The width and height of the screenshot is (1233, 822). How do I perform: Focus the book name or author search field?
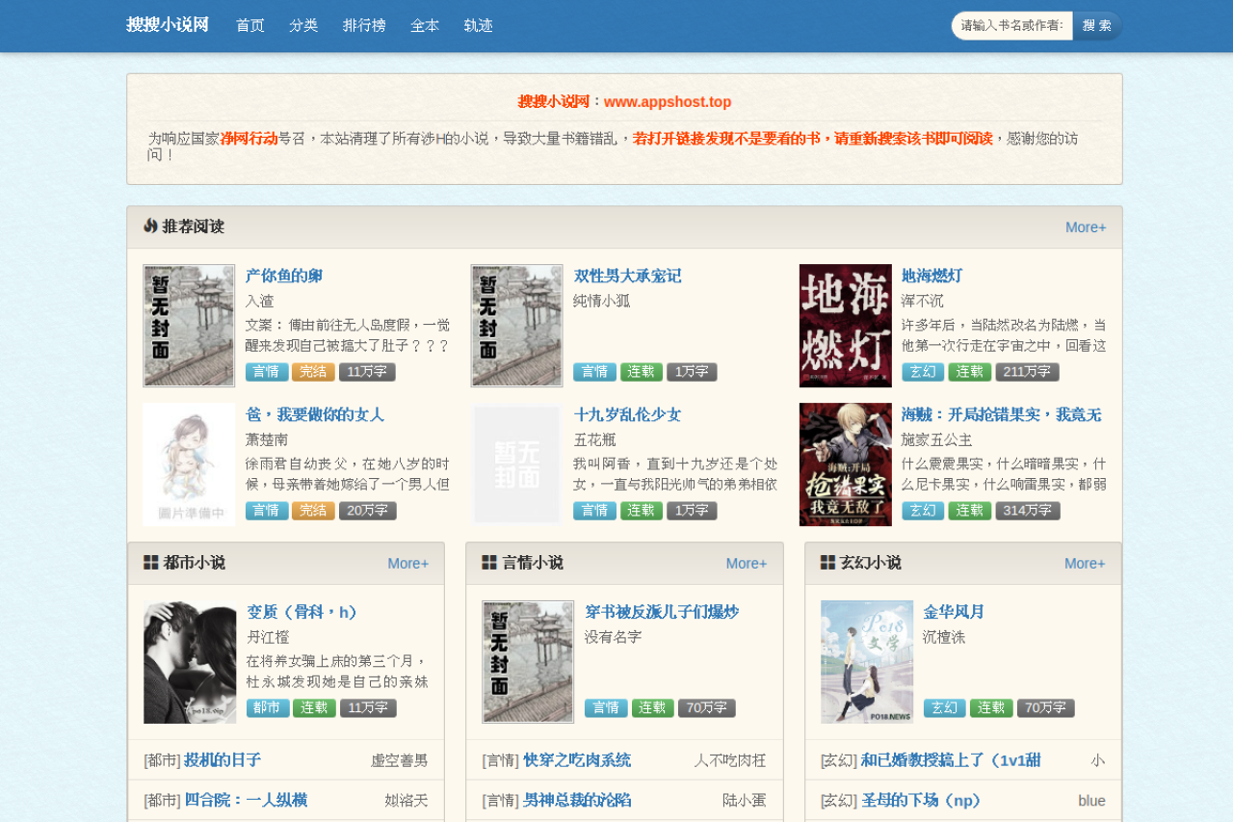(1012, 26)
